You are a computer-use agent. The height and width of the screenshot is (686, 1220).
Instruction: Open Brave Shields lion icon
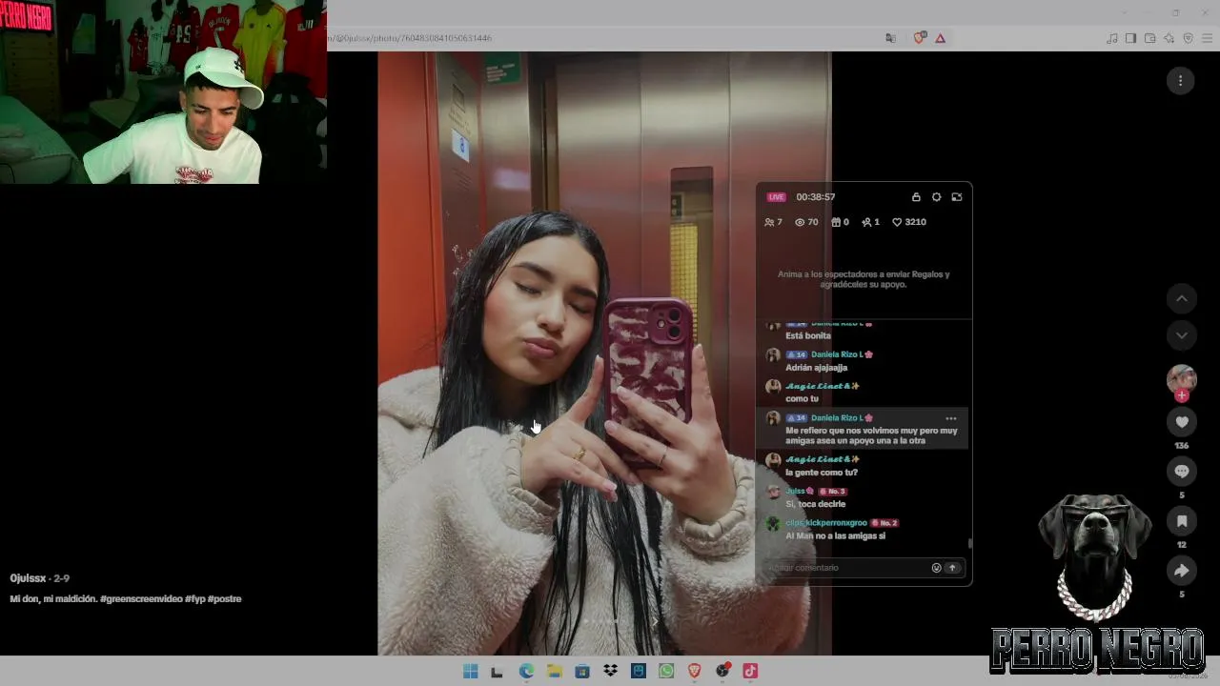point(920,38)
